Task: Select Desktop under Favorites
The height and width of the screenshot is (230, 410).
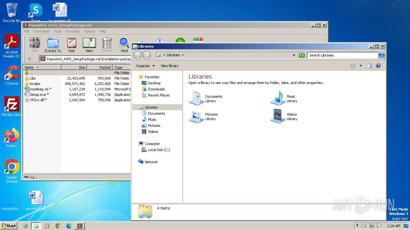Action: pyautogui.click(x=154, y=83)
